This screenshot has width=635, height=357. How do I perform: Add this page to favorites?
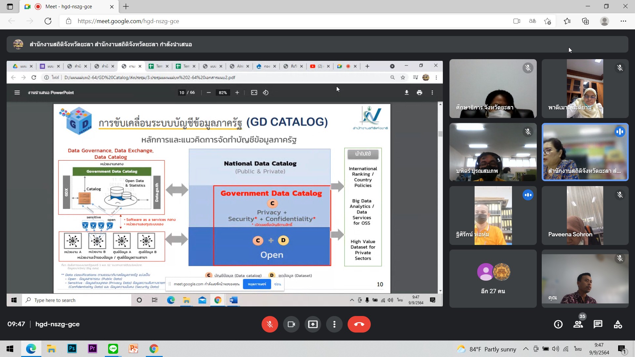tap(548, 21)
